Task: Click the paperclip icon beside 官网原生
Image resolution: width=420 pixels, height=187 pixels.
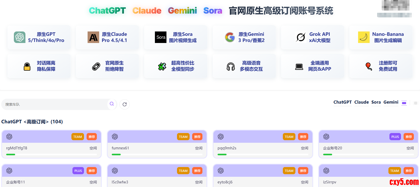Action: [x=96, y=67]
